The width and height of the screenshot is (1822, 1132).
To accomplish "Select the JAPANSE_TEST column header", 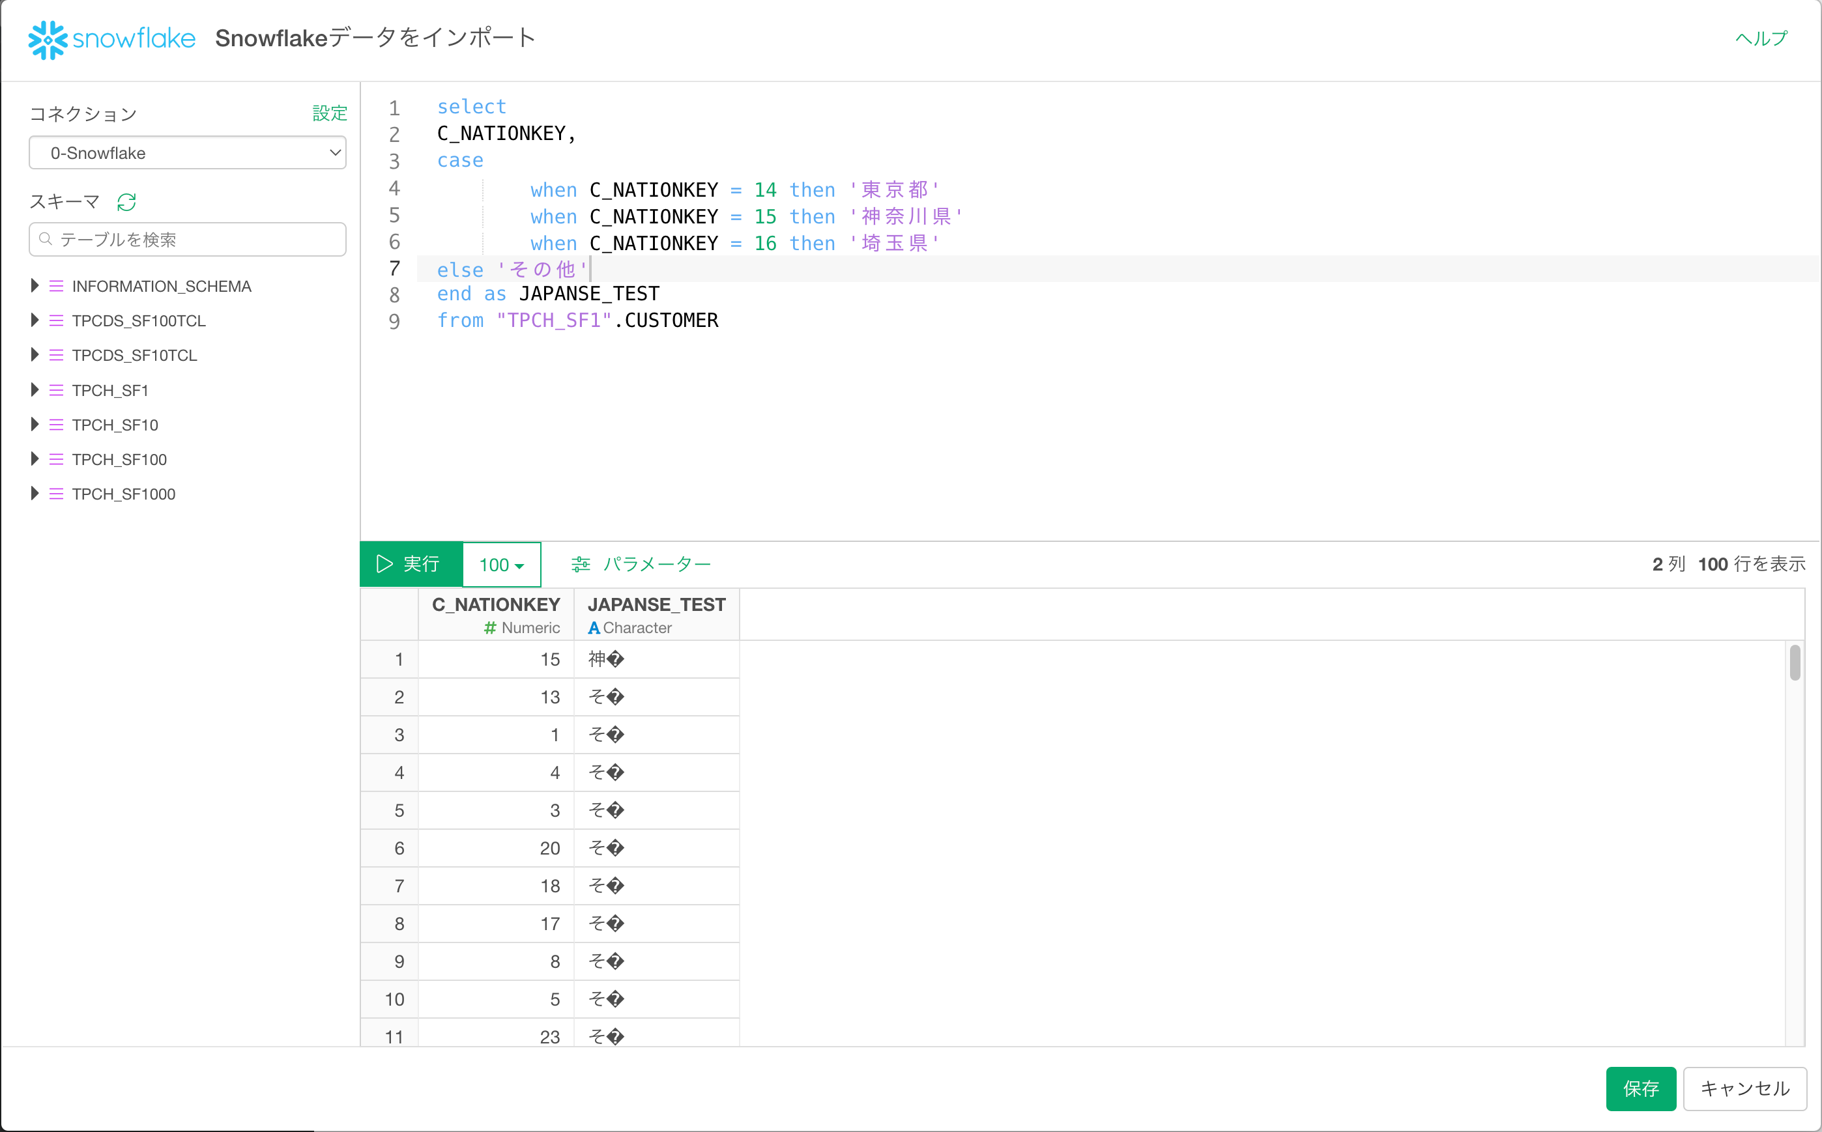I will [x=657, y=615].
